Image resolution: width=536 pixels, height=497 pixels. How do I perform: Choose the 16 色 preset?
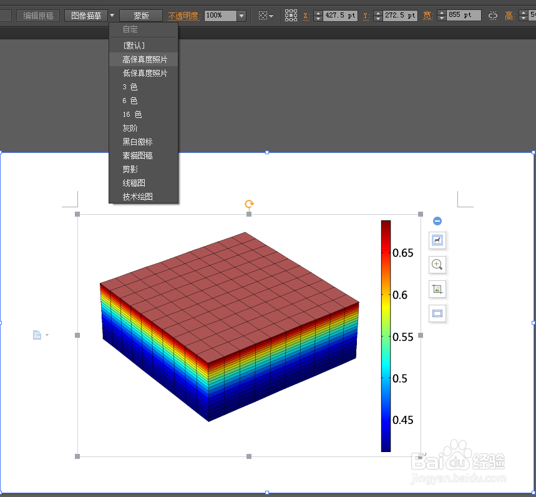[144, 114]
